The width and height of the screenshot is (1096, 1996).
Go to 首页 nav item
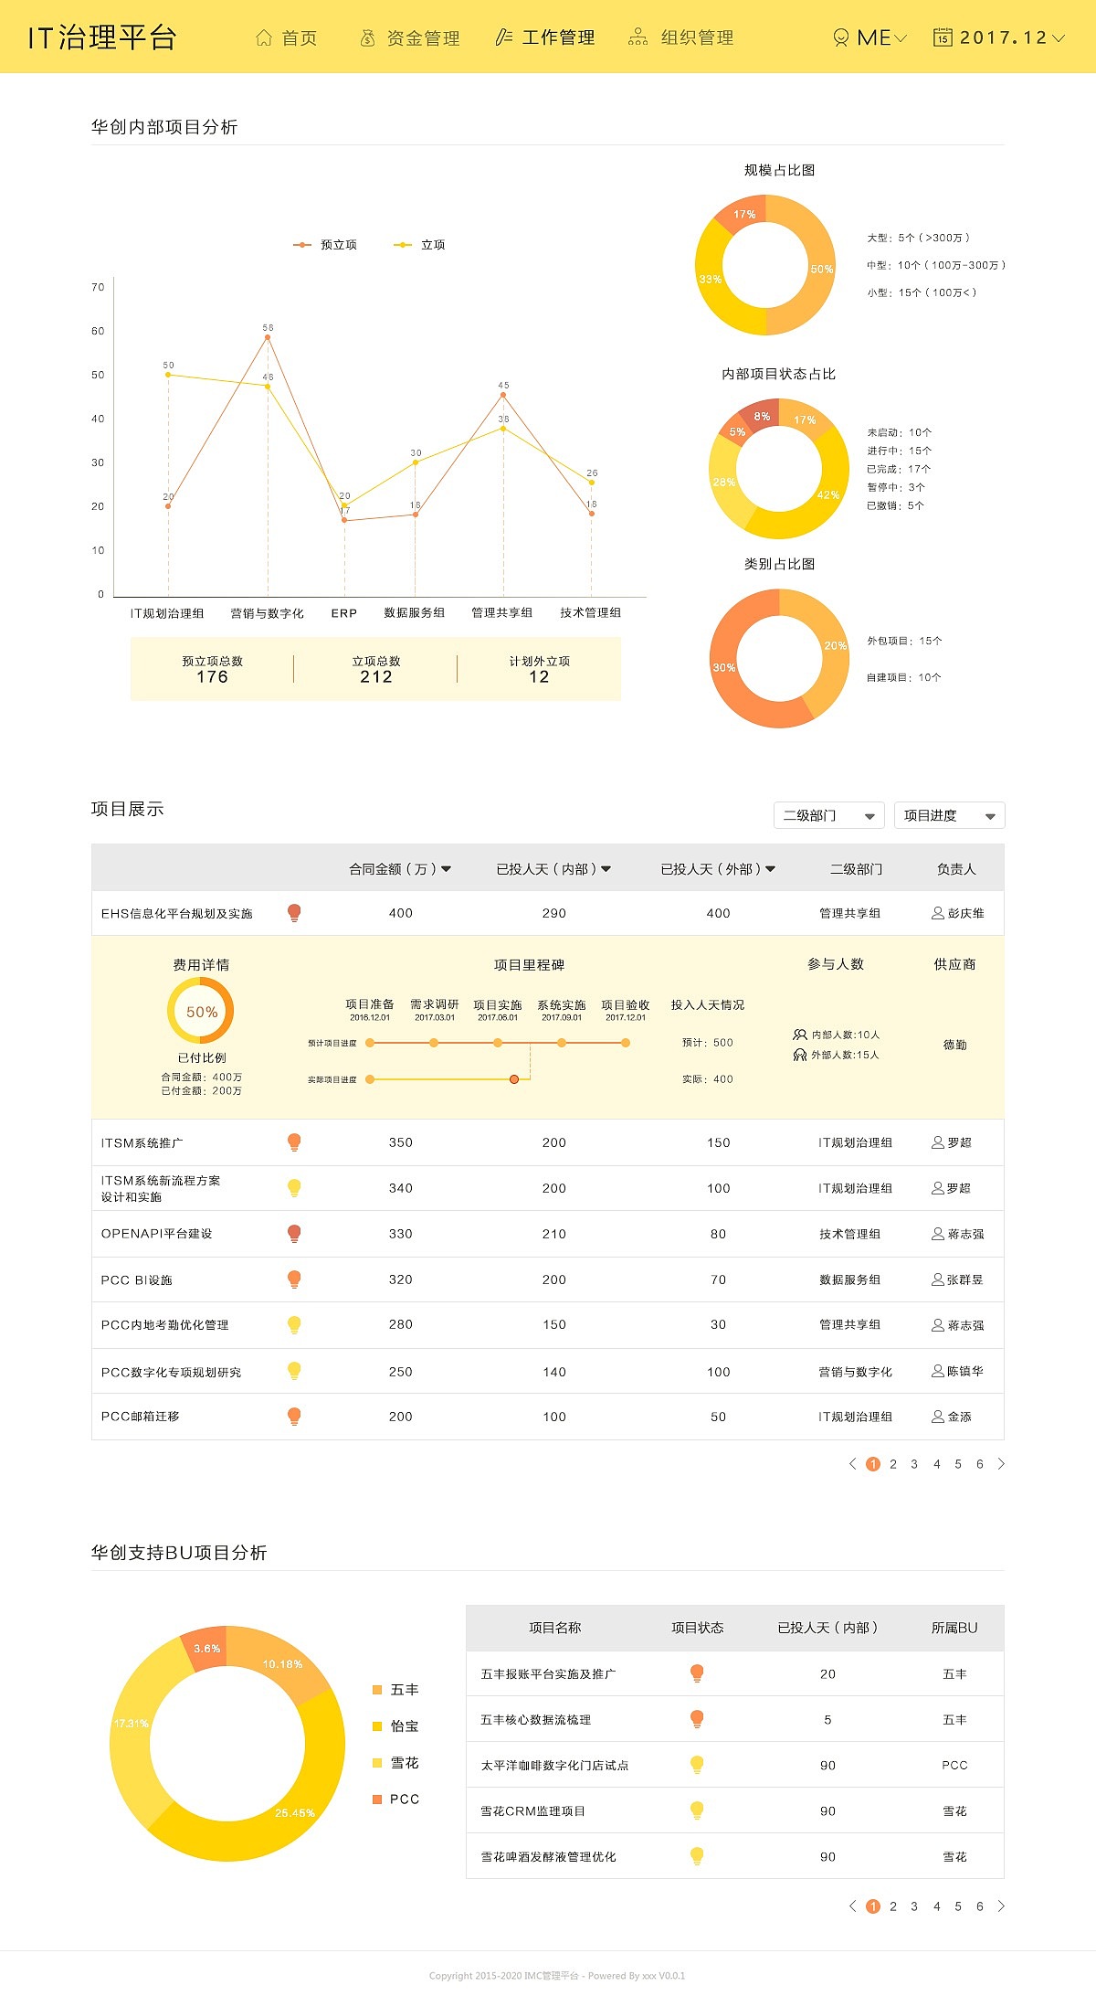(286, 37)
